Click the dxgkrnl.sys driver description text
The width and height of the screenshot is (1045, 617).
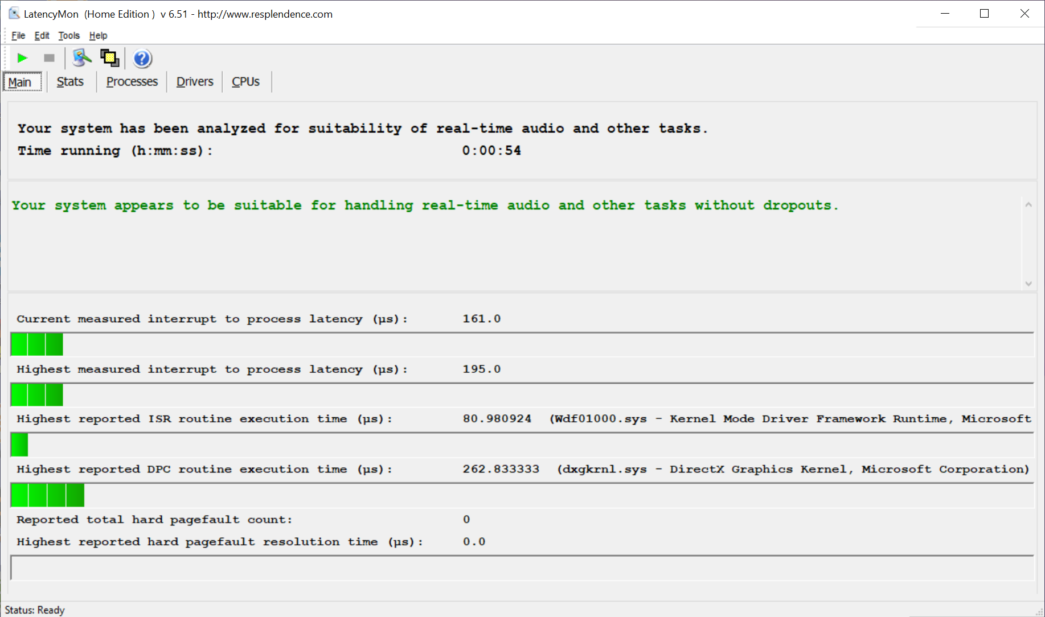tap(793, 470)
